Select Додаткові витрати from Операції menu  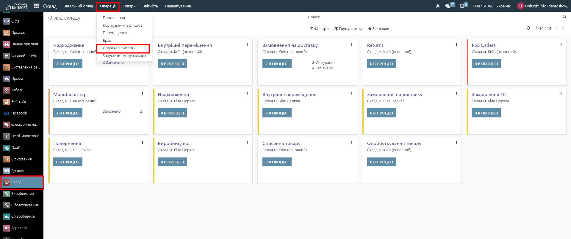tap(119, 48)
